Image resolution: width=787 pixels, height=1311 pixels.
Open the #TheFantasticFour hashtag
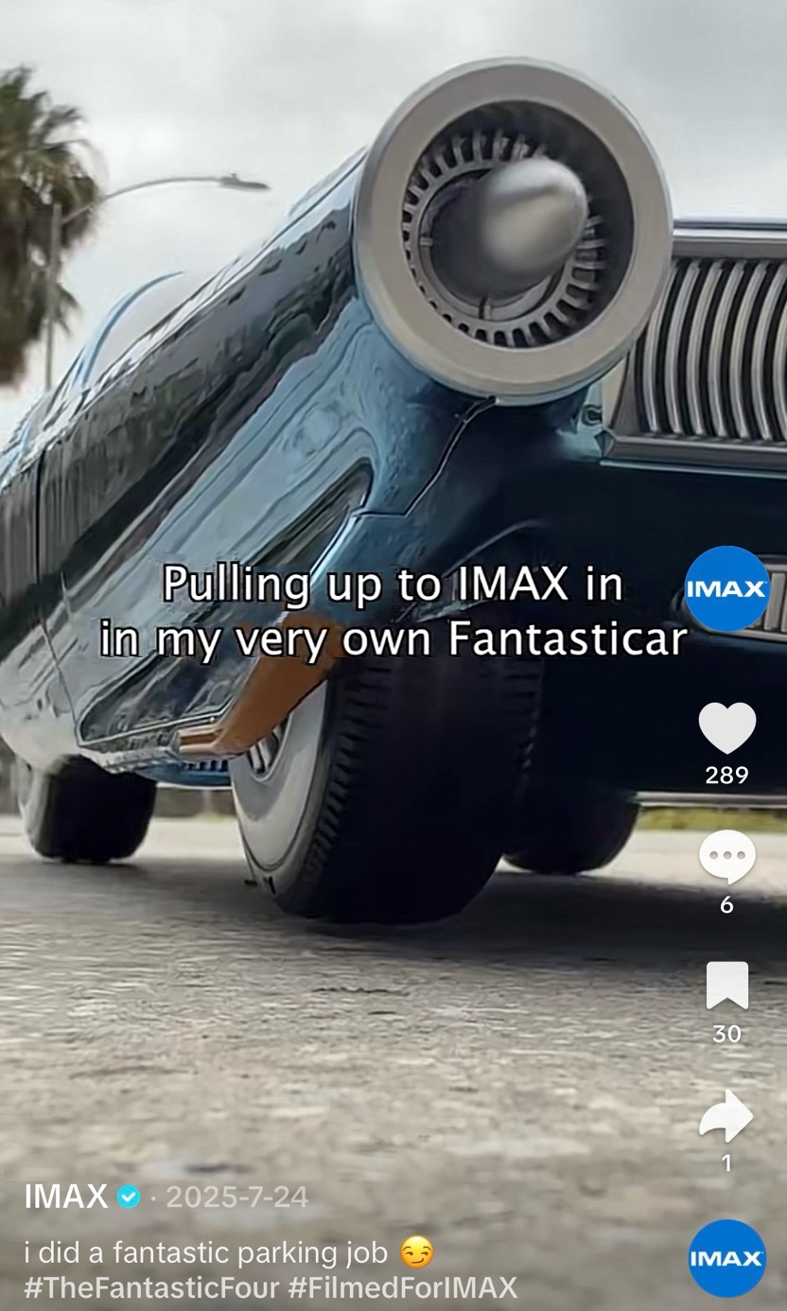tap(151, 1287)
